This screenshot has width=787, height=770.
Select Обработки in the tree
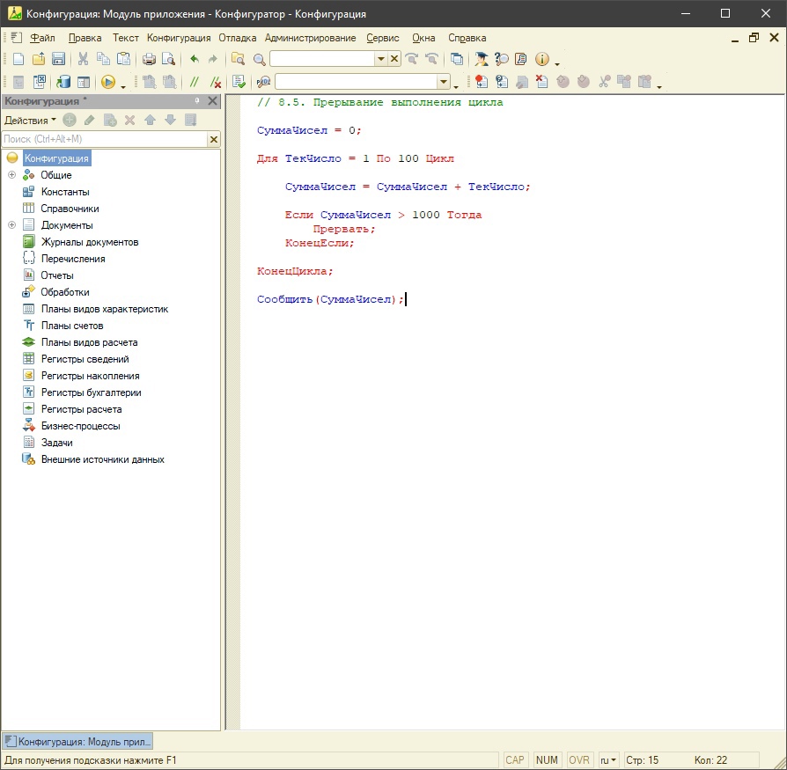coord(65,292)
